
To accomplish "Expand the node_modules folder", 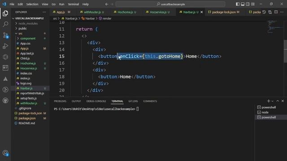I will (x=28, y=24).
